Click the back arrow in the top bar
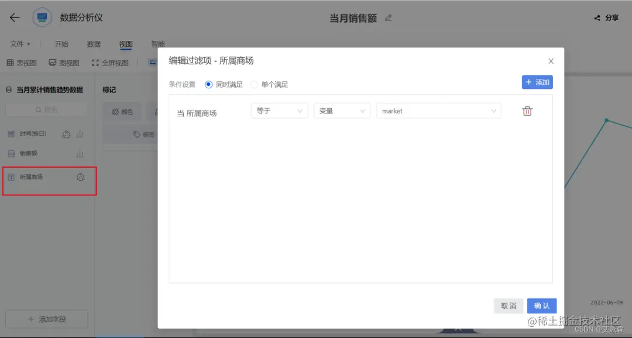This screenshot has width=632, height=338. pyautogui.click(x=13, y=17)
